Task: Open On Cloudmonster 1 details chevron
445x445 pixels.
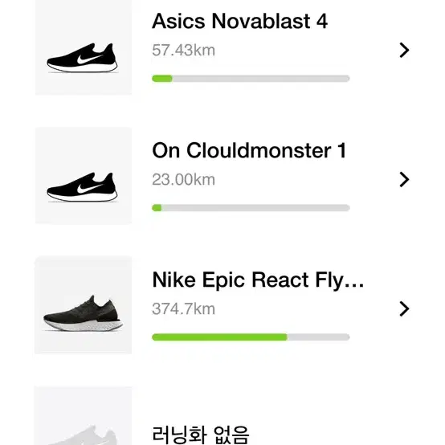Action: (404, 179)
